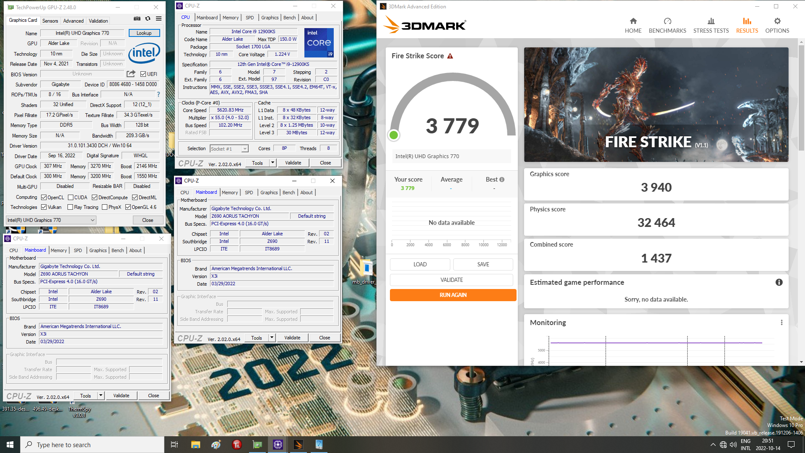
Task: Toggle the CUDA checkbox
Action: [x=71, y=198]
